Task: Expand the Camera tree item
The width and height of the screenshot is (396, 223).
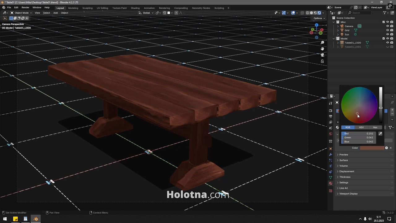Action: pyautogui.click(x=338, y=26)
